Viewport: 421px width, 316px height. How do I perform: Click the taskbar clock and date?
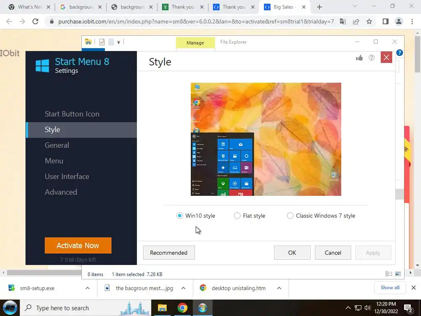coord(386,308)
